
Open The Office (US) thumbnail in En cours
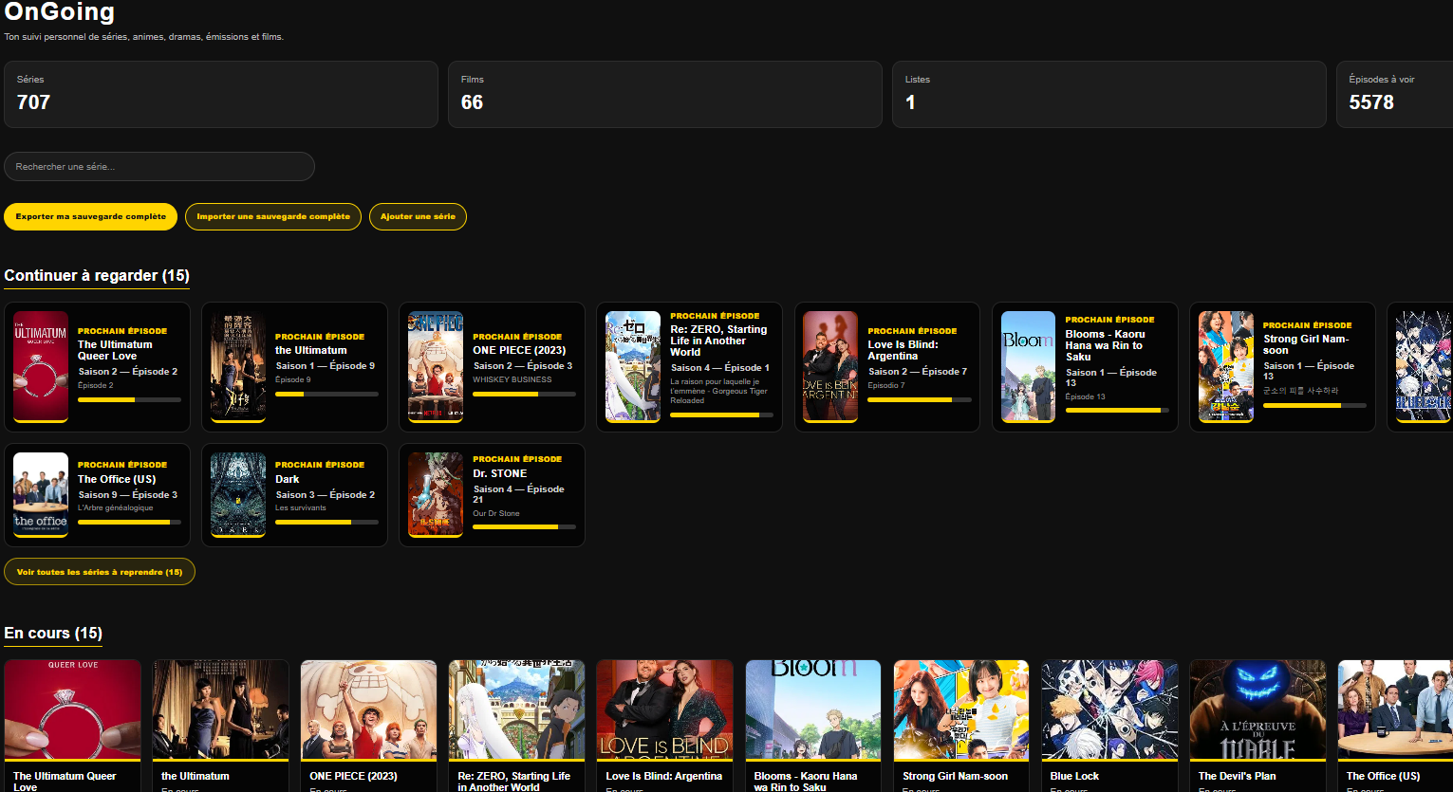click(x=1395, y=709)
